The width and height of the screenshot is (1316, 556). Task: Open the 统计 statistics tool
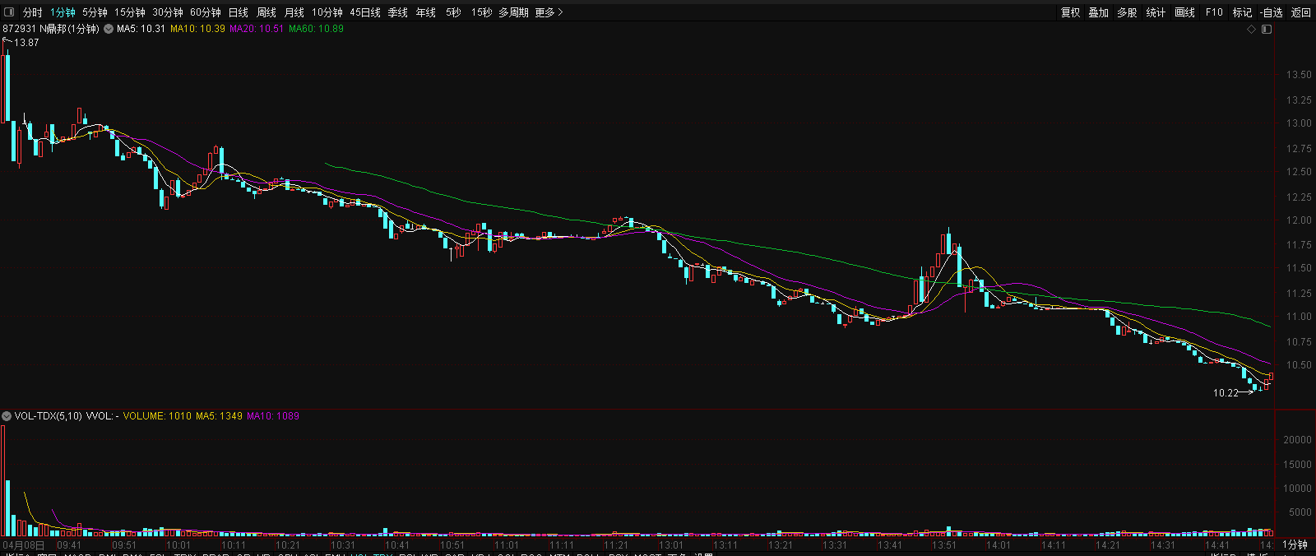coord(1156,12)
